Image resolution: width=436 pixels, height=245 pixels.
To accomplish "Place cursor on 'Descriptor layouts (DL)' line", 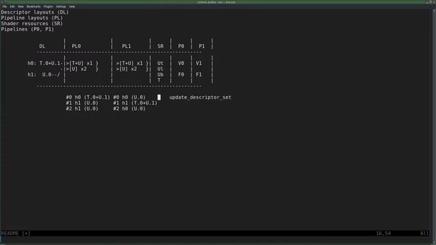I will [x=35, y=12].
